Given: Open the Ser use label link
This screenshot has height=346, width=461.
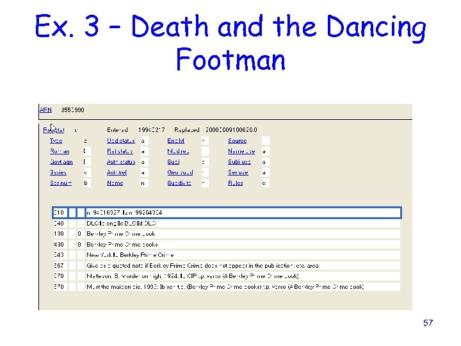Looking at the screenshot, I should pyautogui.click(x=238, y=172).
